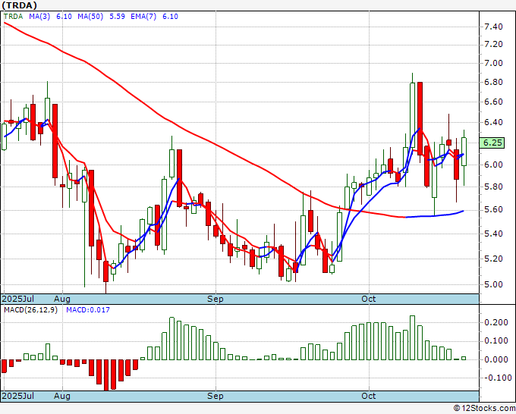Screen dimensions: 516x414
Task: Open the 12Stocks.com copyright link
Action: 484,409
